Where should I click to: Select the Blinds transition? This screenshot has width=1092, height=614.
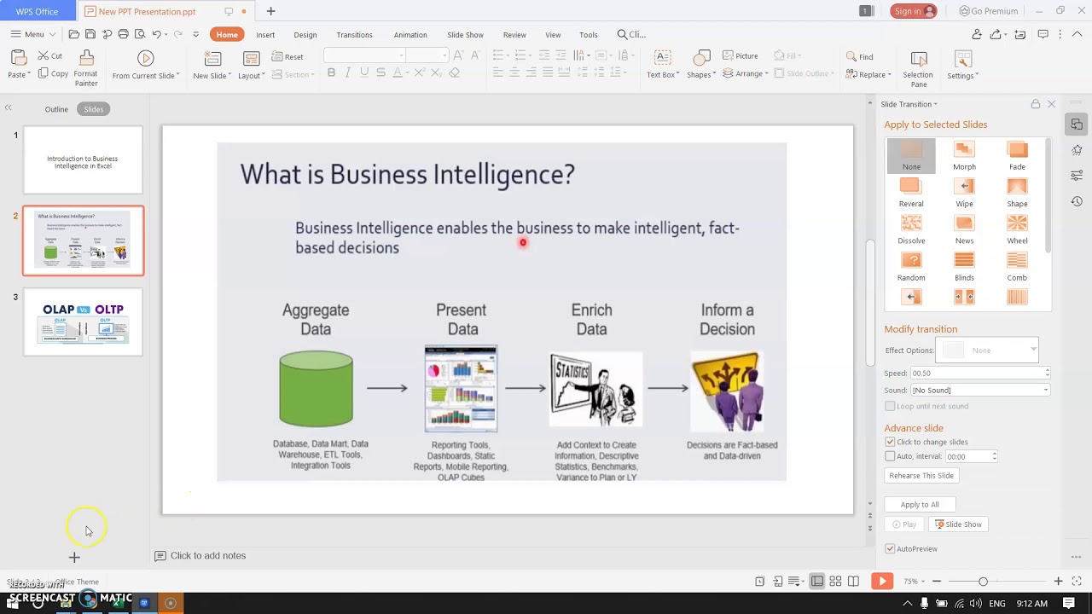click(x=964, y=266)
